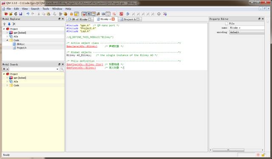Image resolution: width=272 pixels, height=159 pixels.
Task: Open the encoding dropdown in Property Editor
Action: (x=247, y=32)
